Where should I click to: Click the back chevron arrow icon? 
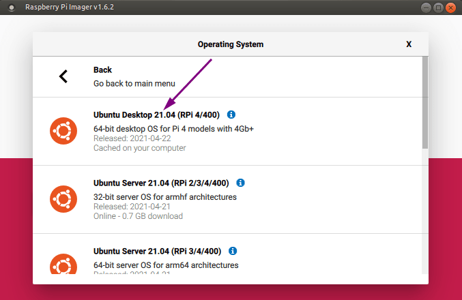pyautogui.click(x=63, y=76)
